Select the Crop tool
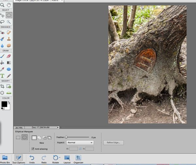Viewport: 196px width, 165px height. point(2,86)
